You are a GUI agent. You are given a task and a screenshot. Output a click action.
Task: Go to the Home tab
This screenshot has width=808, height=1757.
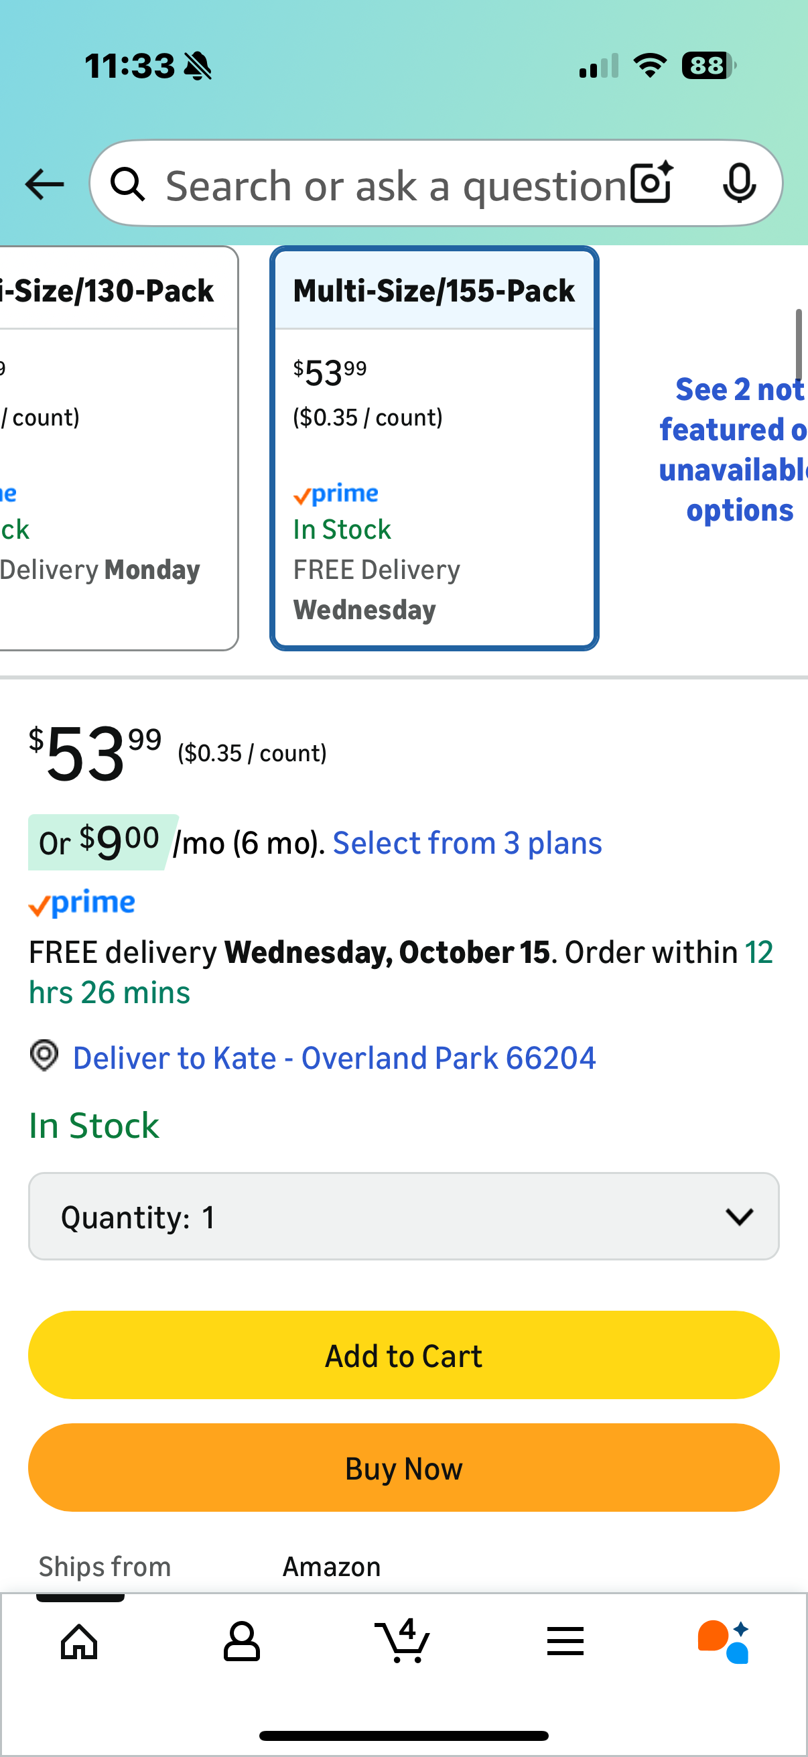pos(79,1641)
